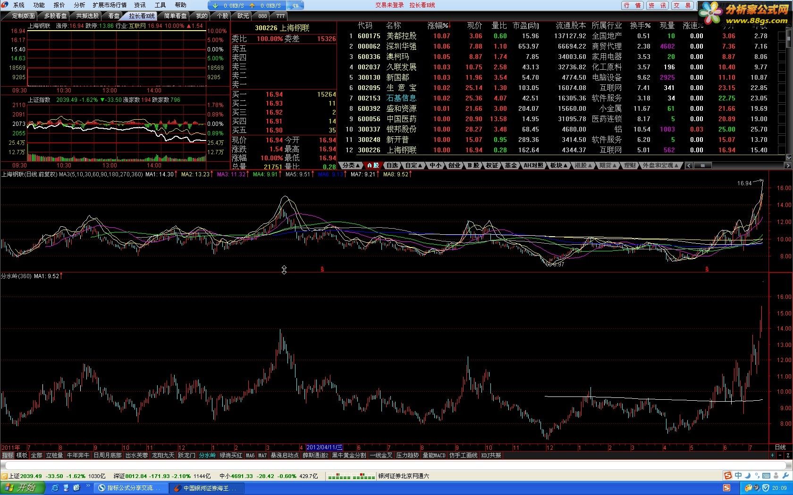Click the upload speed arrow indicator
This screenshot has height=495, width=793.
click(252, 6)
